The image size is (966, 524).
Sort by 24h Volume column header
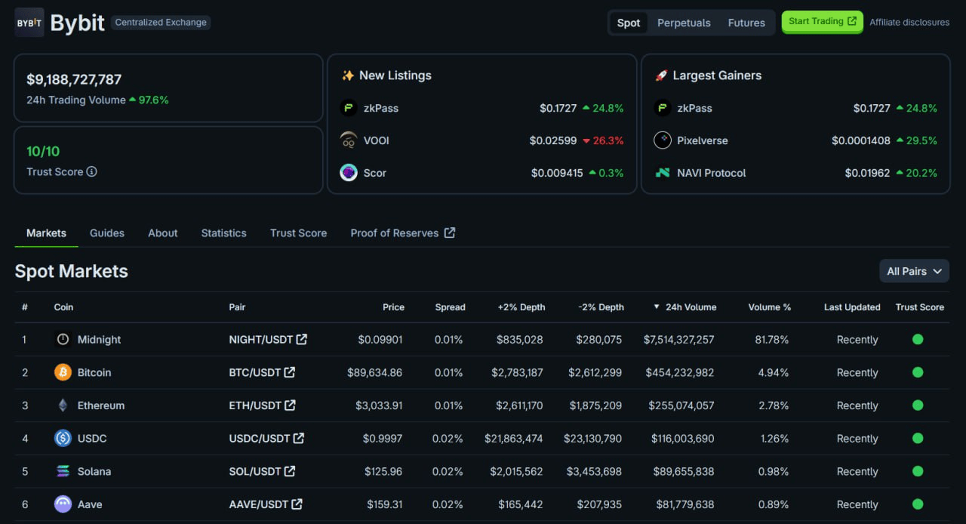tap(690, 307)
